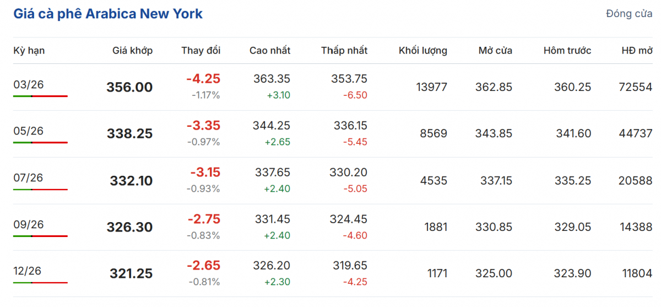Click the 356.00 matched price
This screenshot has width=661, height=307.
129,87
